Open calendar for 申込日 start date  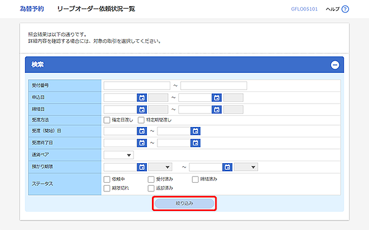pyautogui.click(x=142, y=98)
